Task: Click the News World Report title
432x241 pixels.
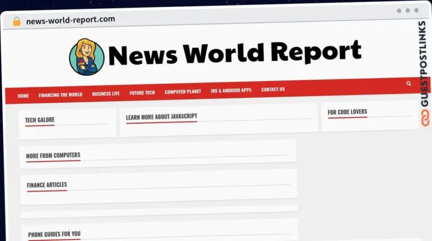Action: point(234,52)
